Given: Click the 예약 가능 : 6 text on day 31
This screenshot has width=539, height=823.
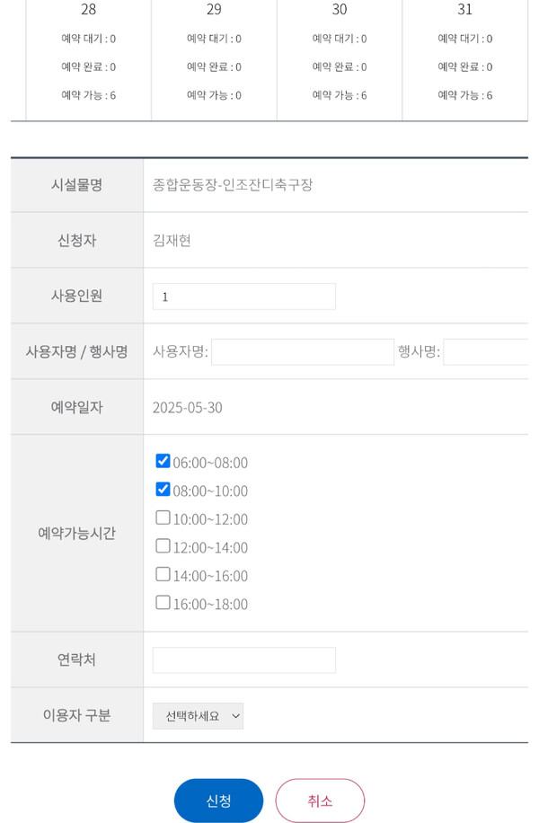Looking at the screenshot, I should click(x=464, y=94).
